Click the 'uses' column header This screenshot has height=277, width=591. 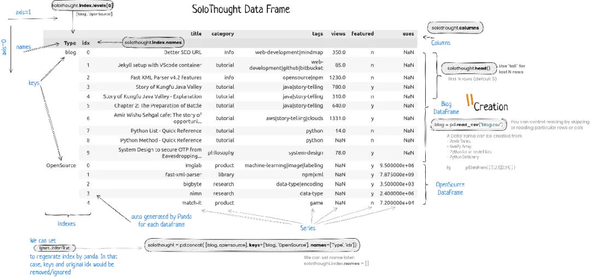(x=408, y=33)
